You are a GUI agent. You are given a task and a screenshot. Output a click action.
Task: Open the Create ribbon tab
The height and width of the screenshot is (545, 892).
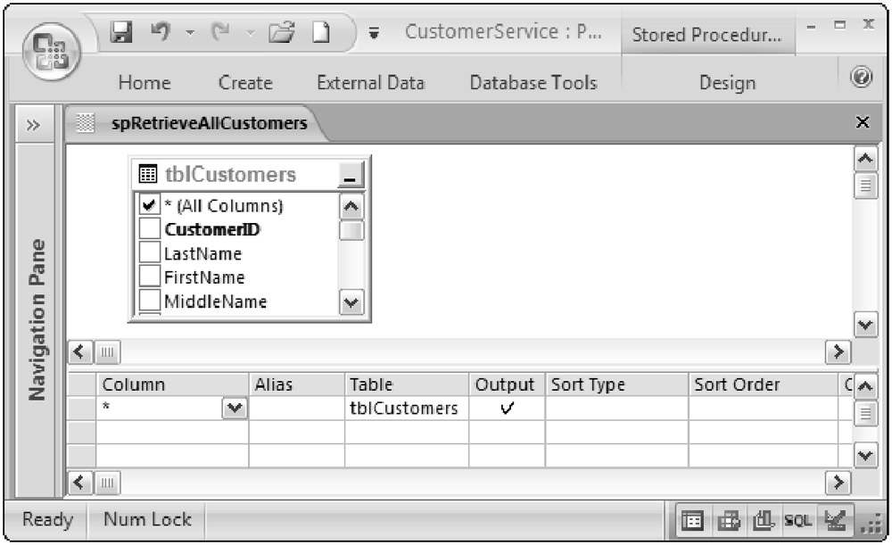coord(245,83)
